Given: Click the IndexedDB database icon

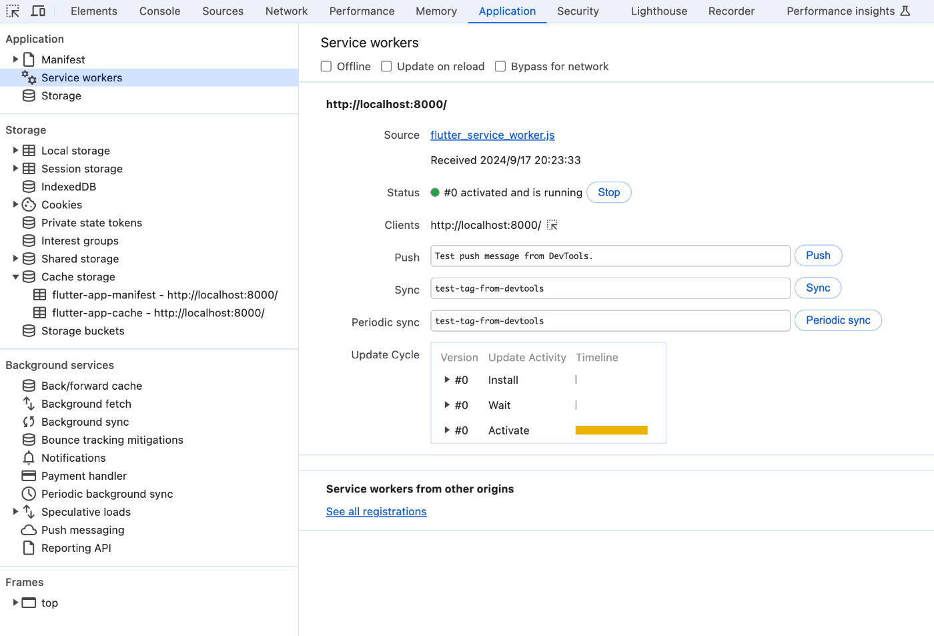Looking at the screenshot, I should tap(29, 187).
